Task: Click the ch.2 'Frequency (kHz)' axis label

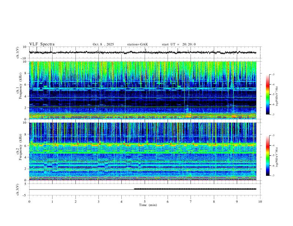Action: click(20, 147)
